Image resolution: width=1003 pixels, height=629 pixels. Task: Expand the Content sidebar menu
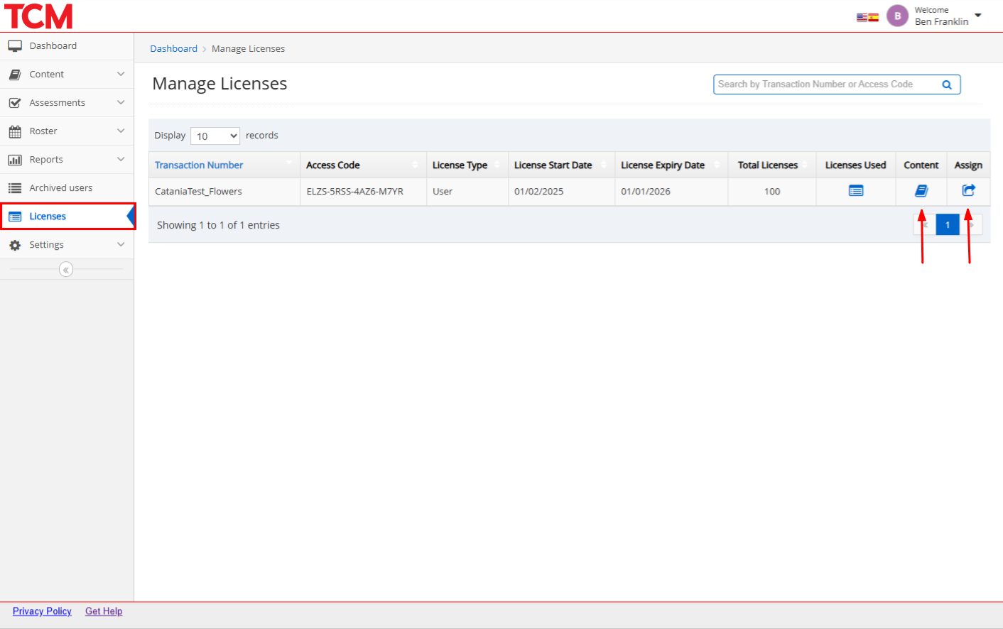67,75
